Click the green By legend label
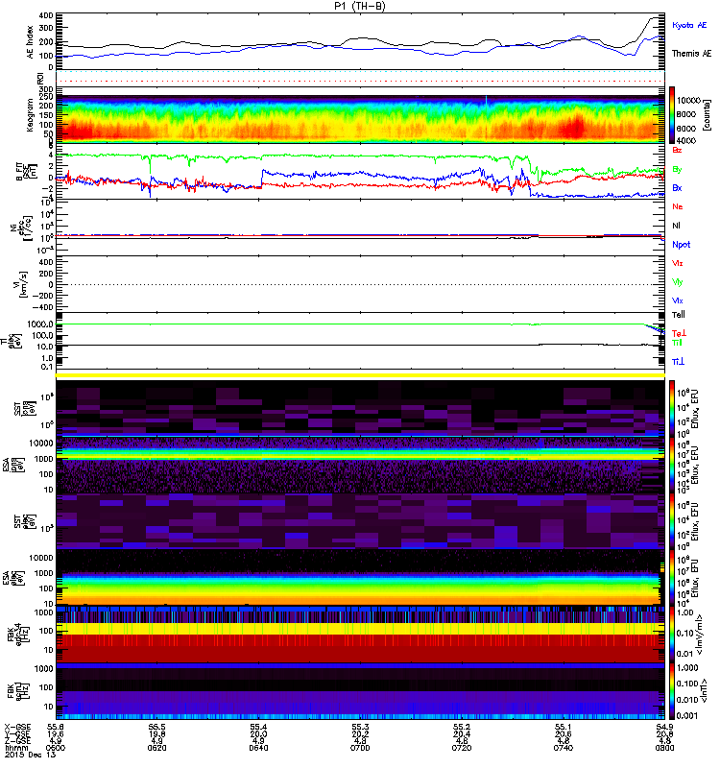 [x=677, y=170]
